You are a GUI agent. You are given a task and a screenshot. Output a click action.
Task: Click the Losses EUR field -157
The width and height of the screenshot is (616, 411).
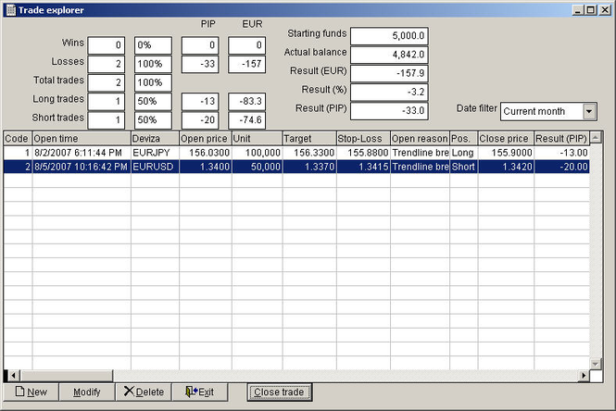(246, 64)
